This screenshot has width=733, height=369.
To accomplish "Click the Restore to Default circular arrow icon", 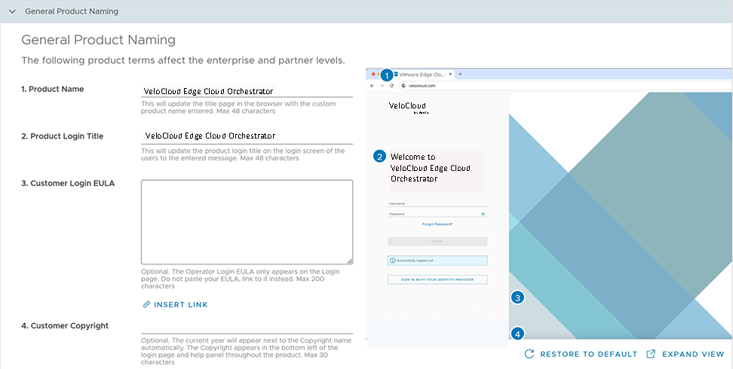I will [529, 354].
